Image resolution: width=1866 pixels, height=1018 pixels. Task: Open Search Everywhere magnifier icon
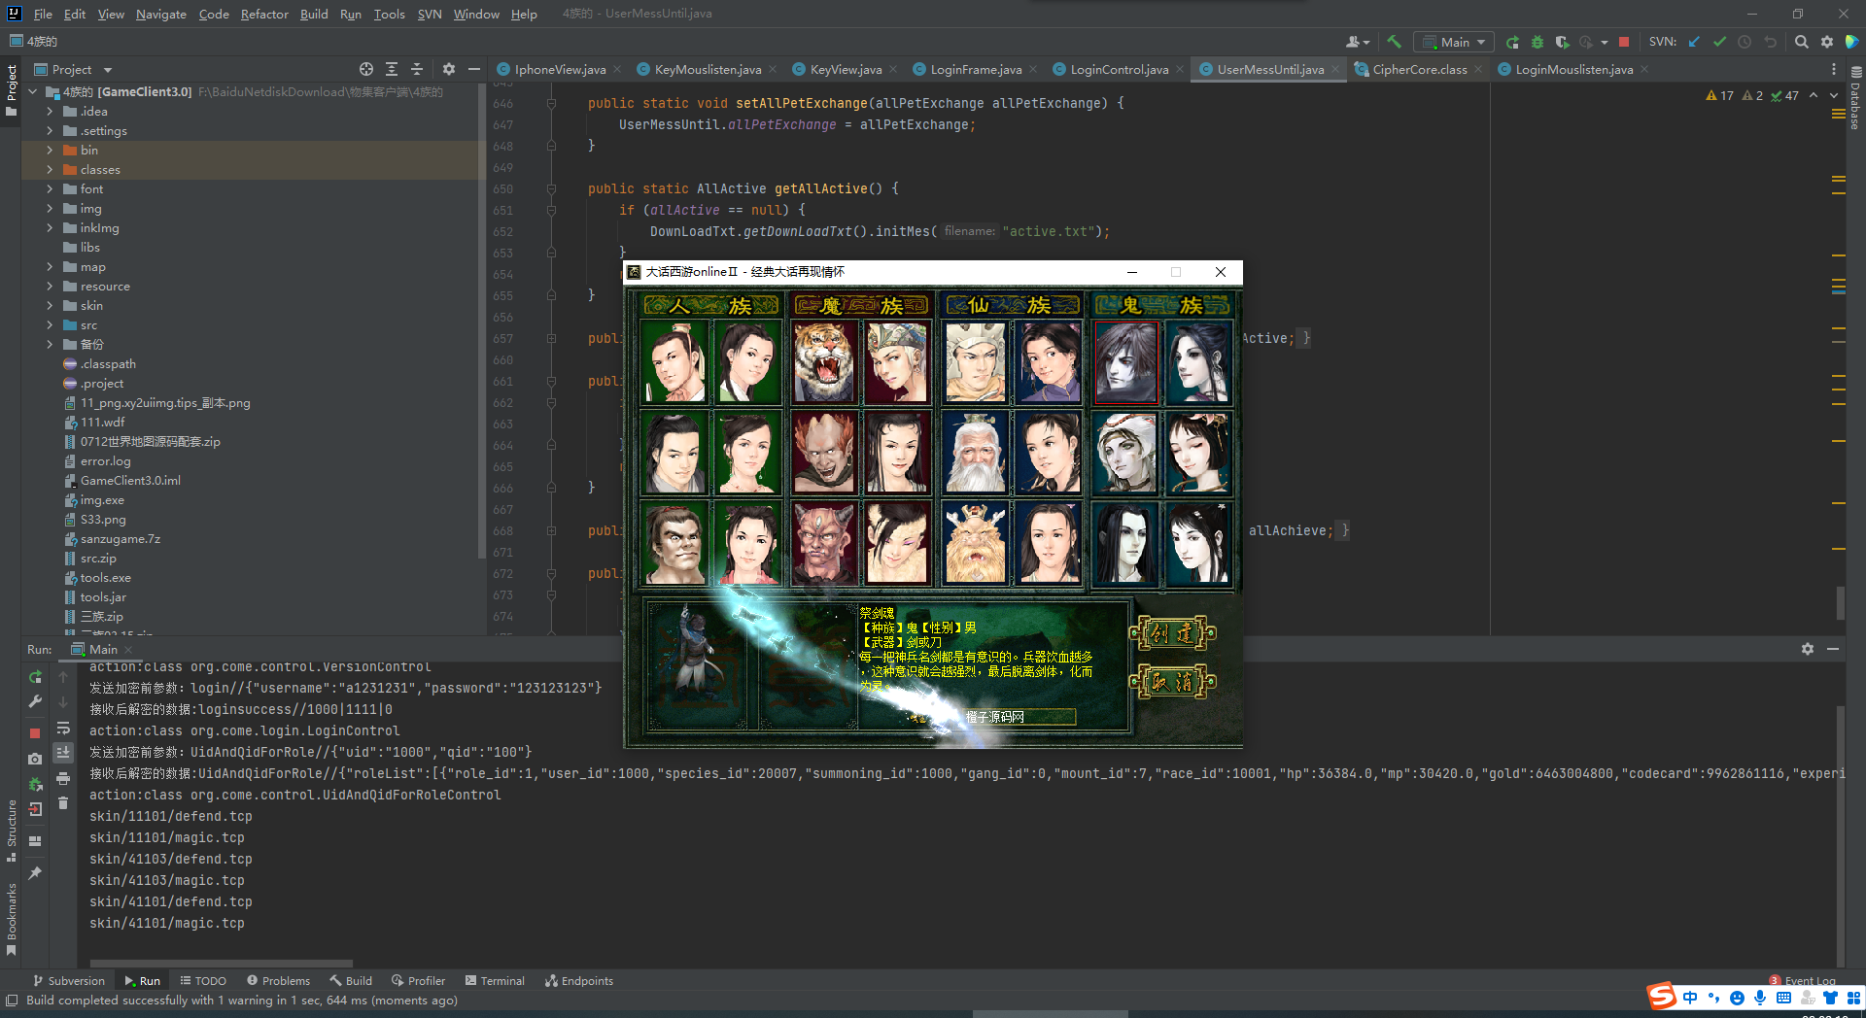click(x=1801, y=42)
